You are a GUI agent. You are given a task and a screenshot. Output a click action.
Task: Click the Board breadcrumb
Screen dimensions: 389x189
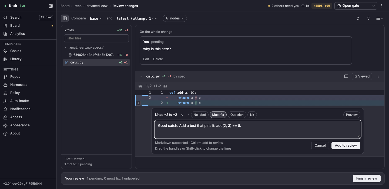tap(65, 6)
